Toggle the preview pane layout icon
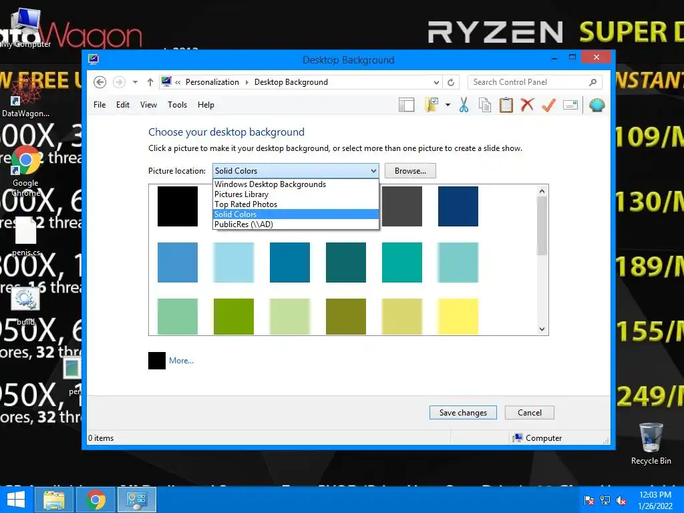This screenshot has width=684, height=513. pos(406,105)
